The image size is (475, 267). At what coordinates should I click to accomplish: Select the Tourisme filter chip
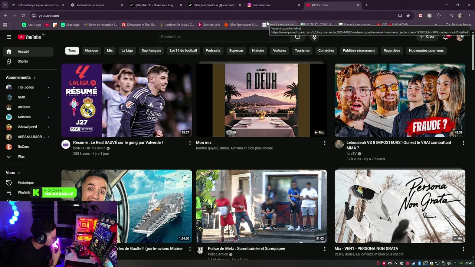pyautogui.click(x=302, y=50)
